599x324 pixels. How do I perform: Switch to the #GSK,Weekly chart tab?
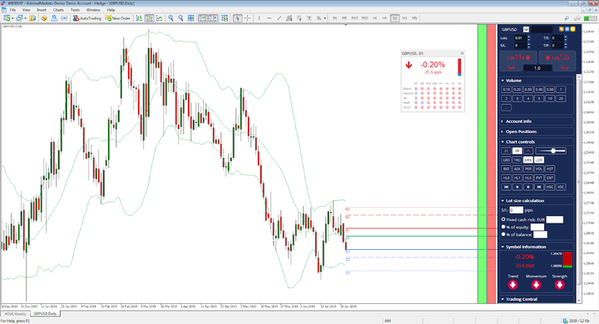point(15,314)
